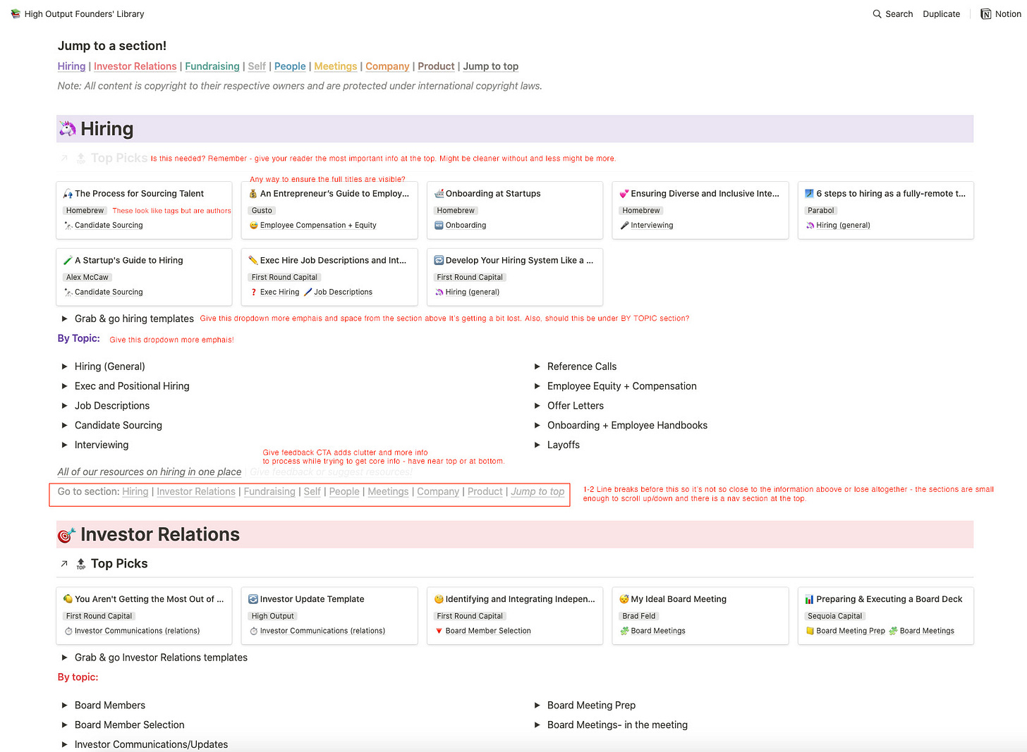Click the books icon beside High Output Founders' Library

pyautogui.click(x=16, y=14)
